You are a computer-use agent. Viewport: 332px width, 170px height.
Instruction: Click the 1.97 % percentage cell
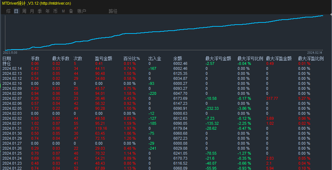(130, 128)
